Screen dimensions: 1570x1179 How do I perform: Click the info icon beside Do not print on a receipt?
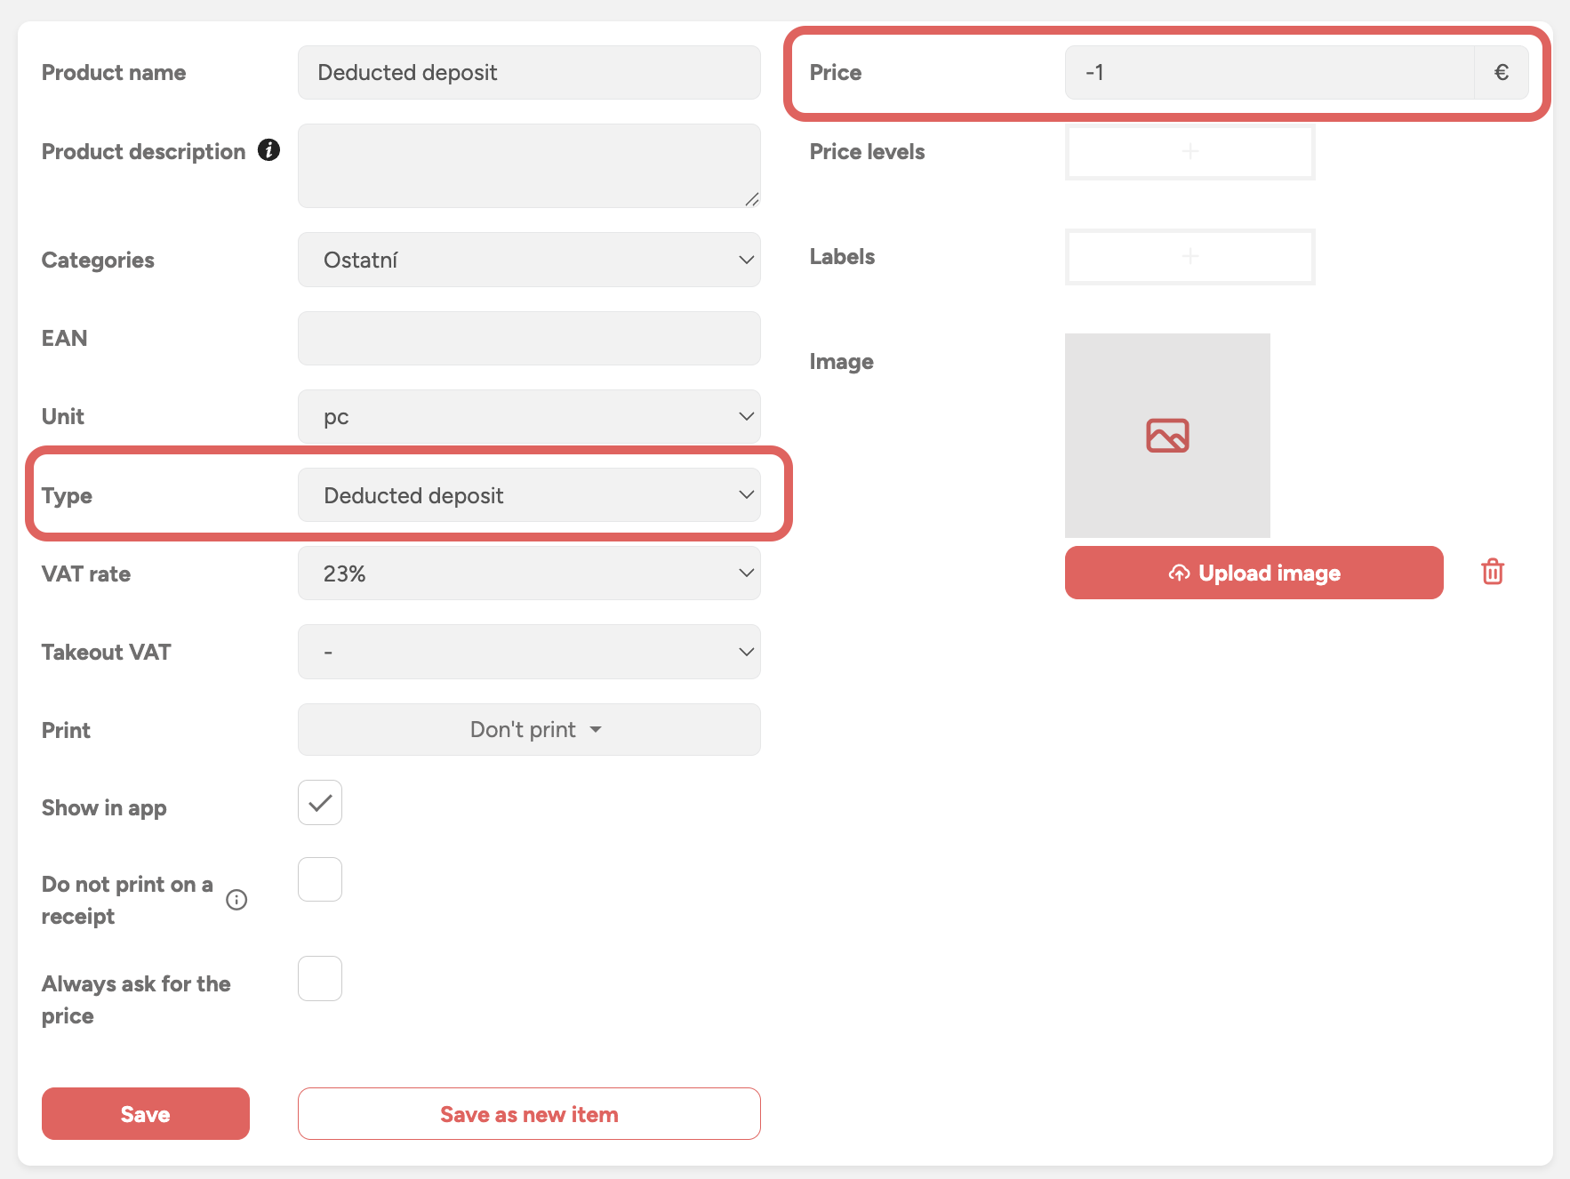pyautogui.click(x=236, y=900)
